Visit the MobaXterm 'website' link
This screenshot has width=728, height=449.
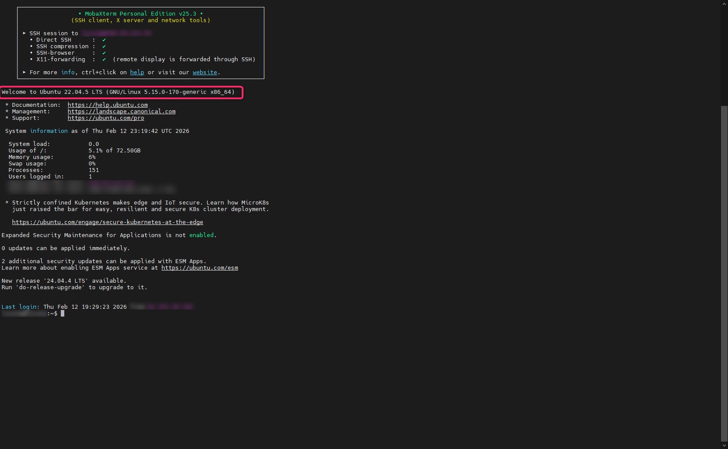point(205,73)
